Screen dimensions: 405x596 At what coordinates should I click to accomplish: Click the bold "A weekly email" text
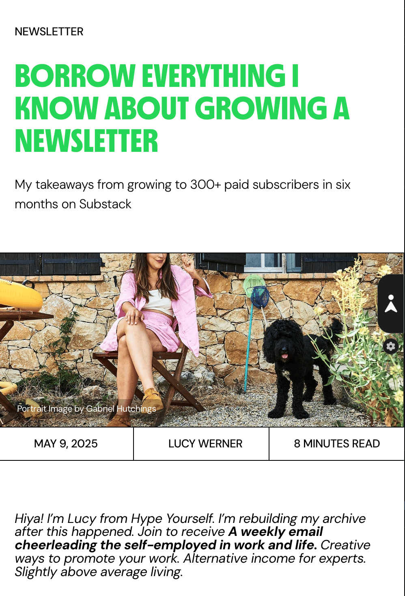click(x=276, y=531)
